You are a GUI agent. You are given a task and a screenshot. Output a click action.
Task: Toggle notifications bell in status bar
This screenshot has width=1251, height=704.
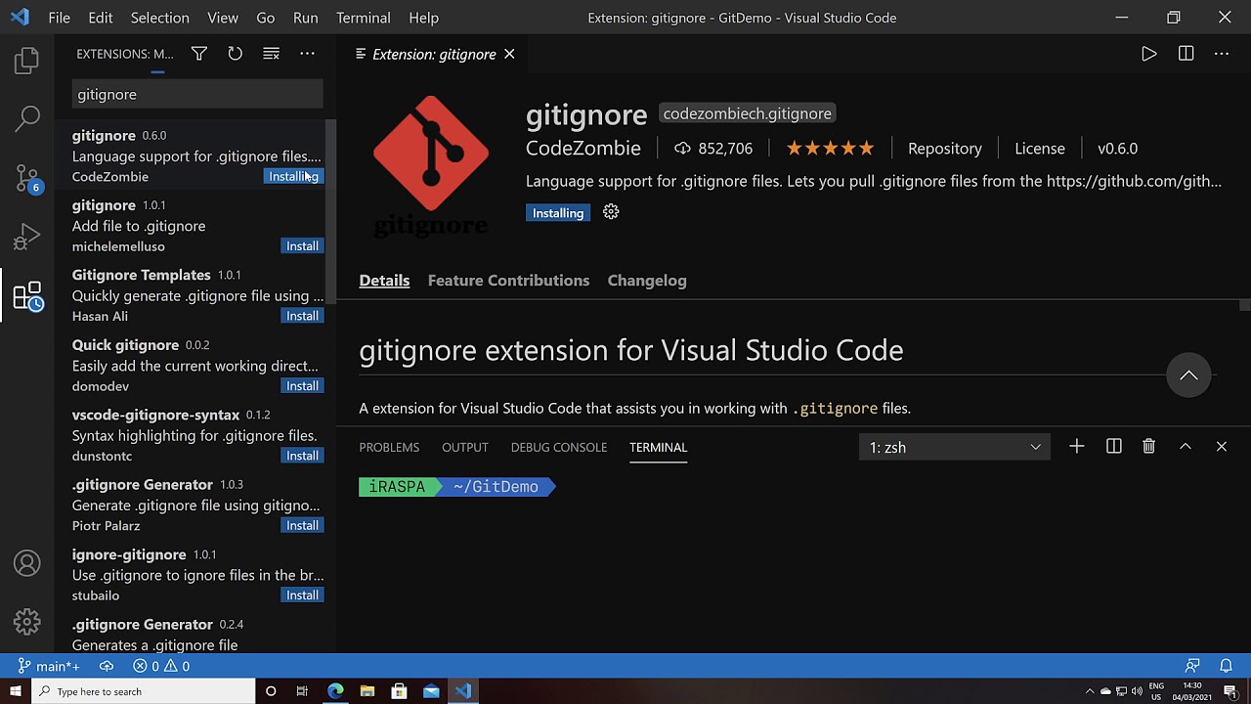tap(1226, 666)
